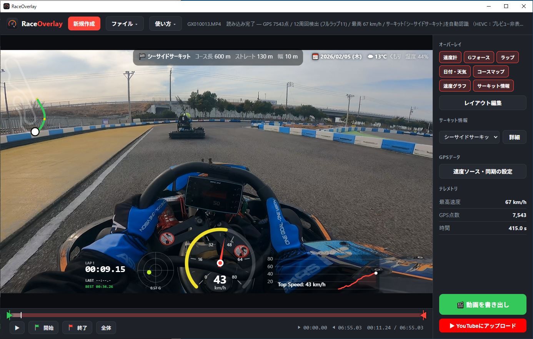Image resolution: width=533 pixels, height=339 pixels.
Task: Maximize the RaceOverlay window
Action: 506,6
